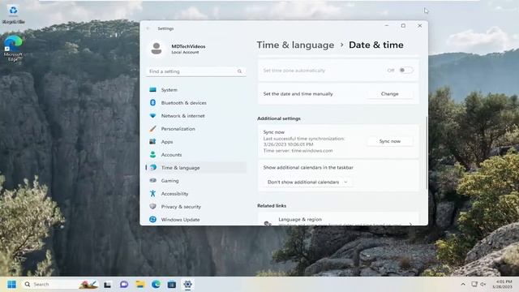Minimize the Settings window
Image resolution: width=519 pixels, height=292 pixels.
click(x=387, y=26)
